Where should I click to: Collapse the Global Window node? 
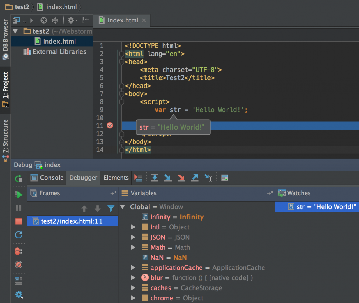123,207
